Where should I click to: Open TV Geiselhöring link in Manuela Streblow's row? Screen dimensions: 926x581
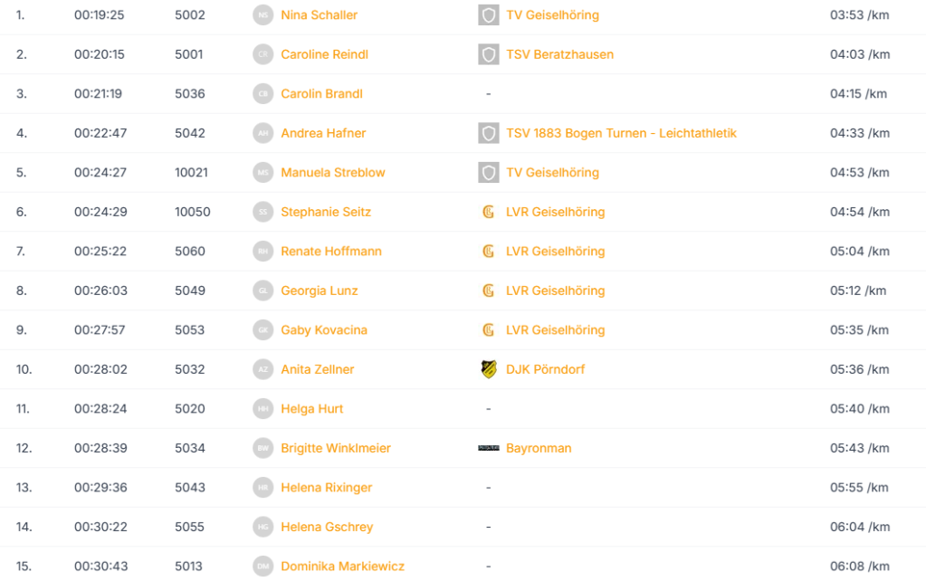click(x=552, y=173)
